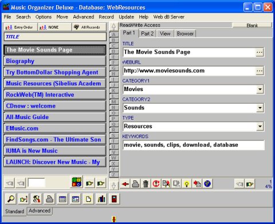Viewport: 275px width, 224px height.
Task: Switch to the Advanced toolbar tab at bottom
Action: click(x=40, y=211)
